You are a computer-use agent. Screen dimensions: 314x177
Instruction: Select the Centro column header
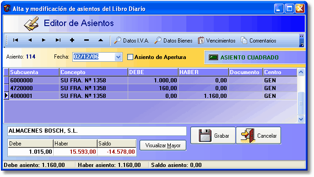tap(280, 72)
